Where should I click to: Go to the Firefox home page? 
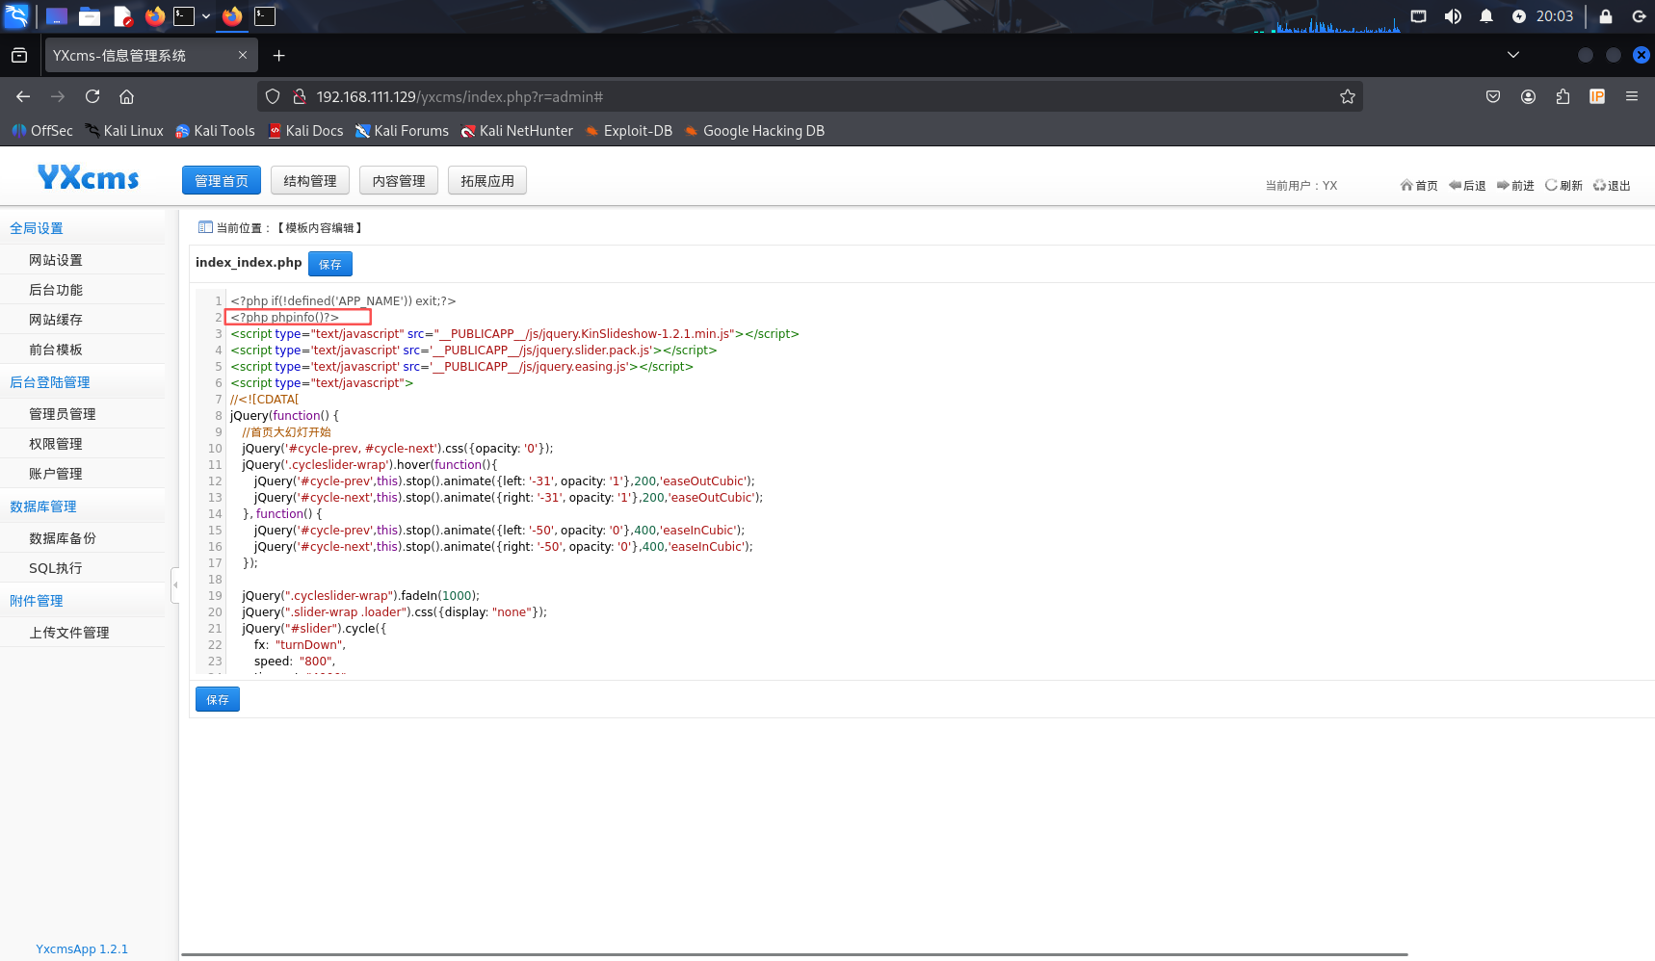pyautogui.click(x=126, y=96)
